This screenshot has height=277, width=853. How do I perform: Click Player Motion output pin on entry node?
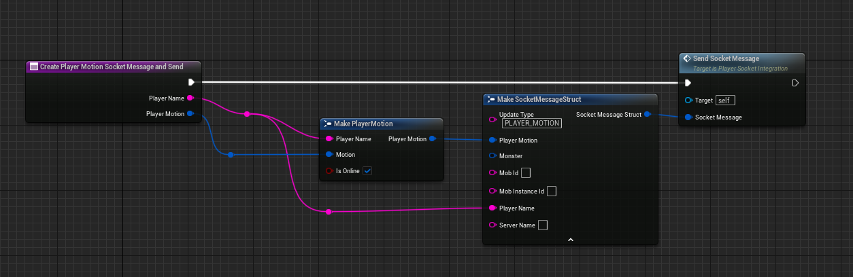[x=190, y=114]
